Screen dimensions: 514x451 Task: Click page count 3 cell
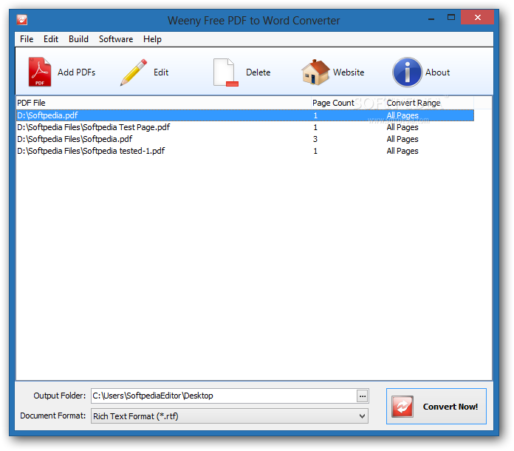coord(315,139)
